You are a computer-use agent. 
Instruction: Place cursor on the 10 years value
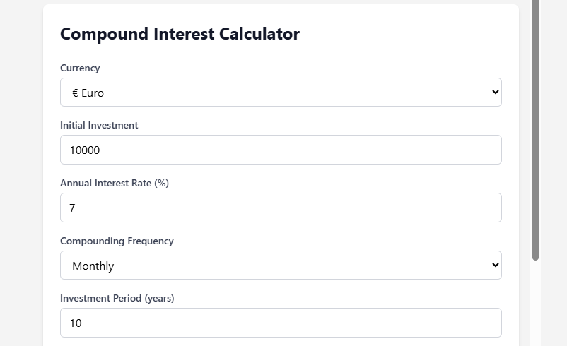point(76,323)
